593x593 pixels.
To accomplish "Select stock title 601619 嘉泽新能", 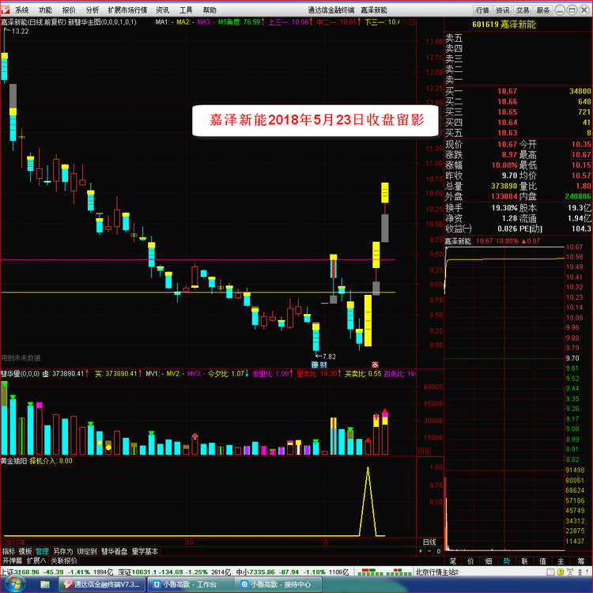I will tap(504, 25).
